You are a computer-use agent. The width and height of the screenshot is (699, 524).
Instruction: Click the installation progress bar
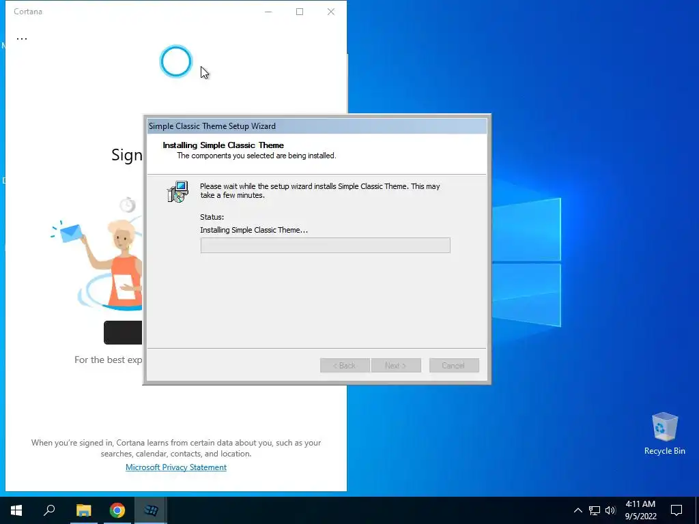pyautogui.click(x=326, y=245)
